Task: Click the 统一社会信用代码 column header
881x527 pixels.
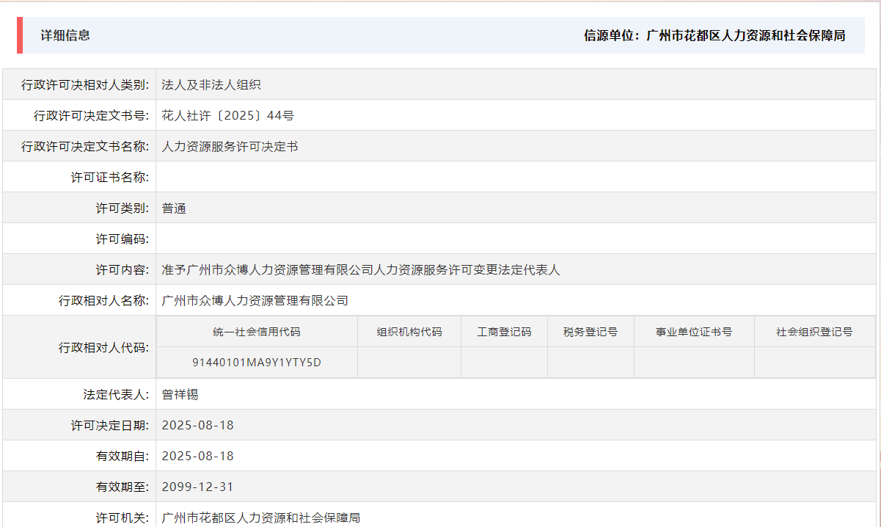Action: (x=256, y=331)
